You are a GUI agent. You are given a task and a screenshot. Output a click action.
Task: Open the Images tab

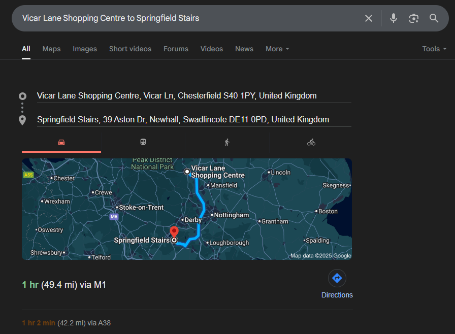coord(85,49)
